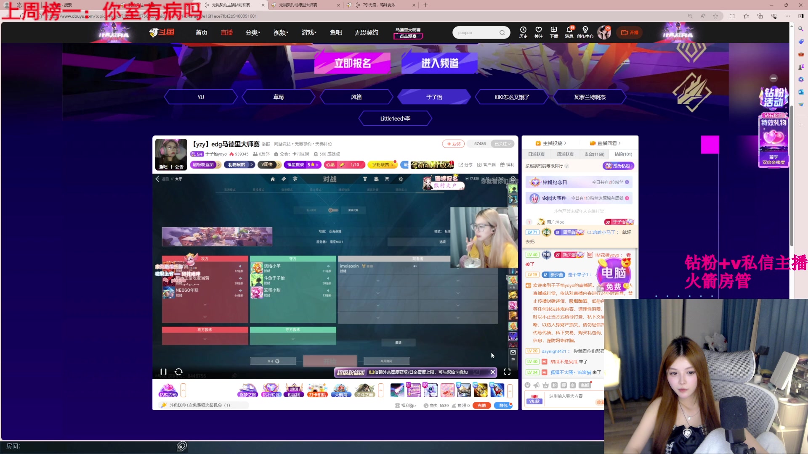The width and height of the screenshot is (808, 454).
Task: Expand the gift list arrow after 决斗之巅
Action: 381,391
